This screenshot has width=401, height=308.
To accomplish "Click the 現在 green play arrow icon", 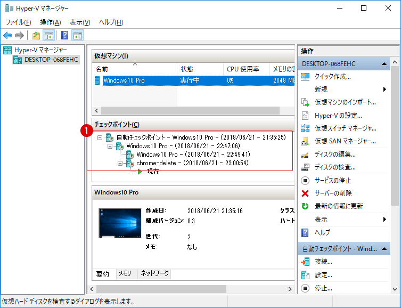I will coord(140,172).
